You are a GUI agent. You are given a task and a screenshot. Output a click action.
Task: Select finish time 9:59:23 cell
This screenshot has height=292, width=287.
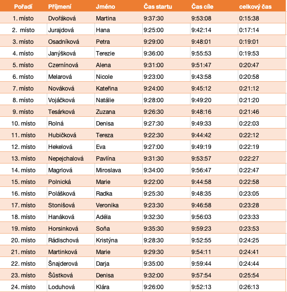click(214, 229)
